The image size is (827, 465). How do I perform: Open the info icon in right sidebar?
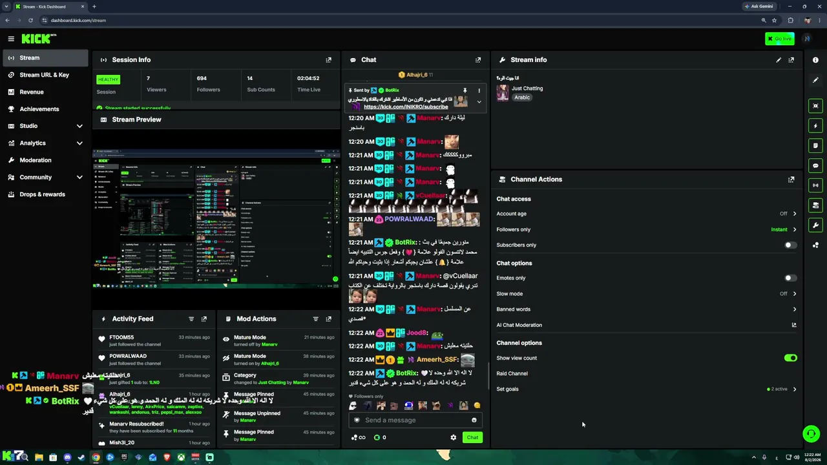pyautogui.click(x=815, y=60)
